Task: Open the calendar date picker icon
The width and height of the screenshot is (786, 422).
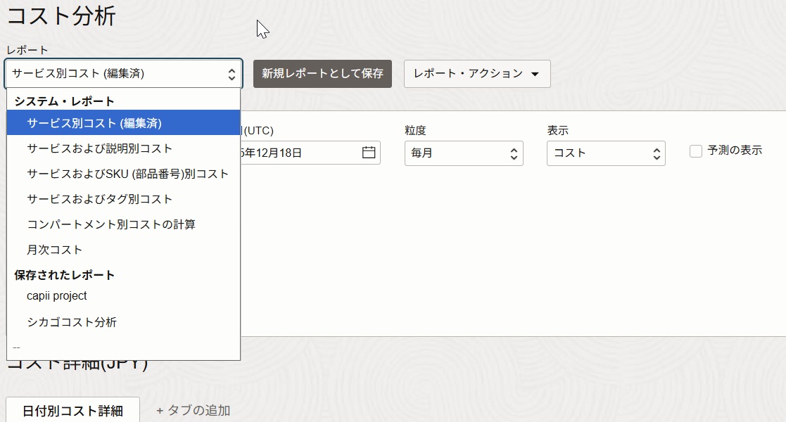Action: pos(369,153)
